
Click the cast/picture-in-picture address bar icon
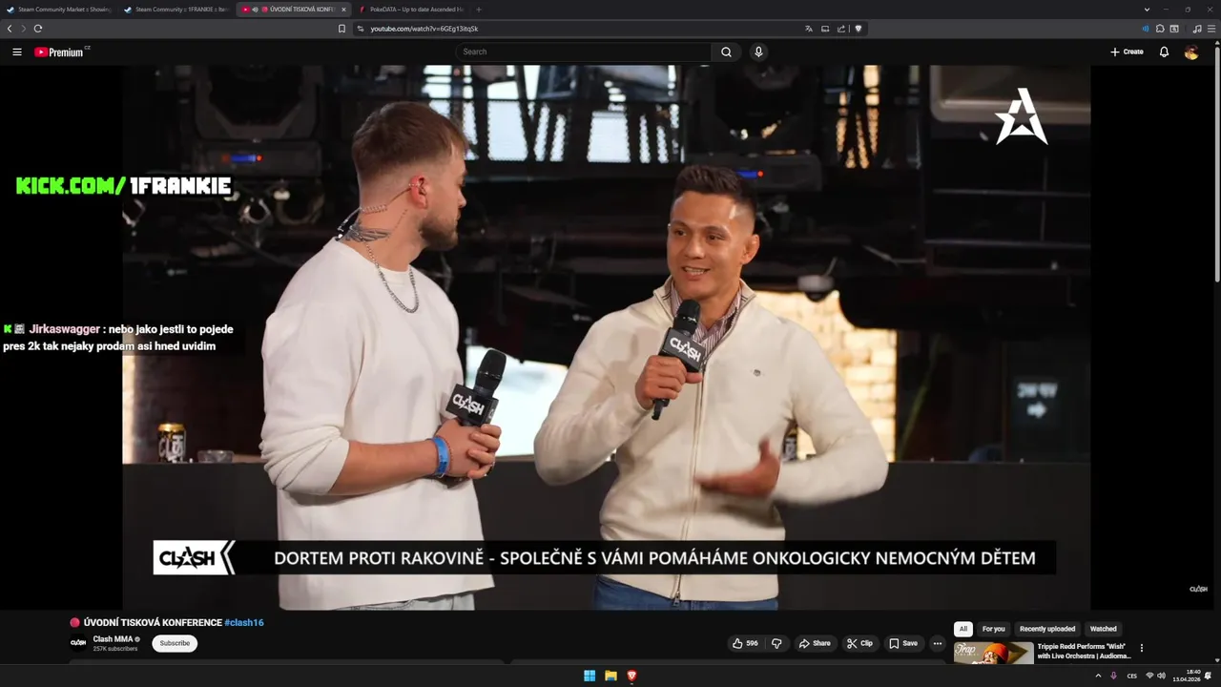[825, 29]
